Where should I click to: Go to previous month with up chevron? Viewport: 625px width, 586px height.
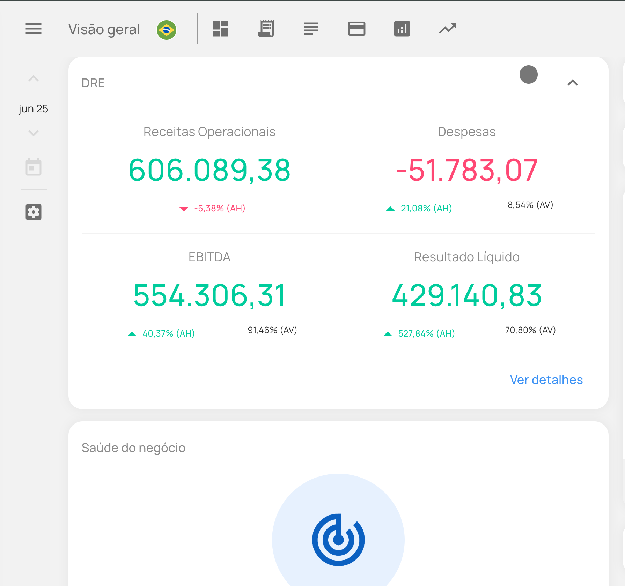click(x=34, y=79)
